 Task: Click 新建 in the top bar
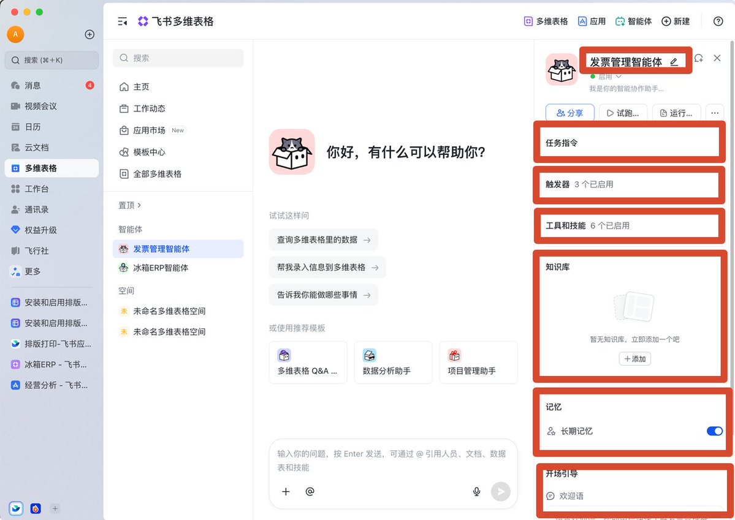(676, 21)
